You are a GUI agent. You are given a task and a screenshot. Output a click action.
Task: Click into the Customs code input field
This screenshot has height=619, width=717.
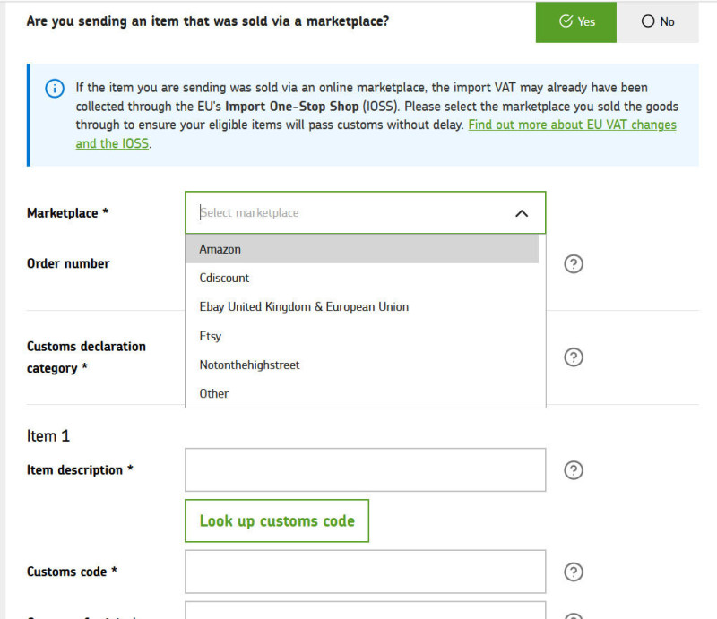[366, 572]
